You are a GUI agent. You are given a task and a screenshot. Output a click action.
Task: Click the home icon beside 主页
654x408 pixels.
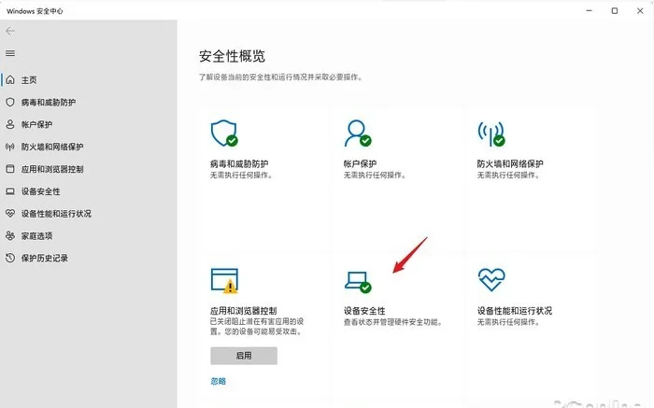coord(10,79)
